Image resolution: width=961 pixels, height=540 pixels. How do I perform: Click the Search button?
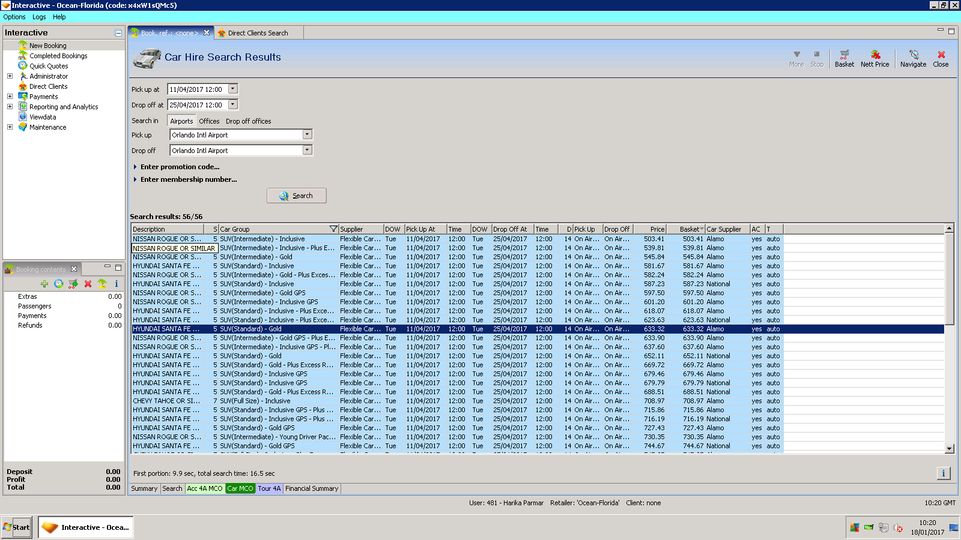[x=297, y=196]
